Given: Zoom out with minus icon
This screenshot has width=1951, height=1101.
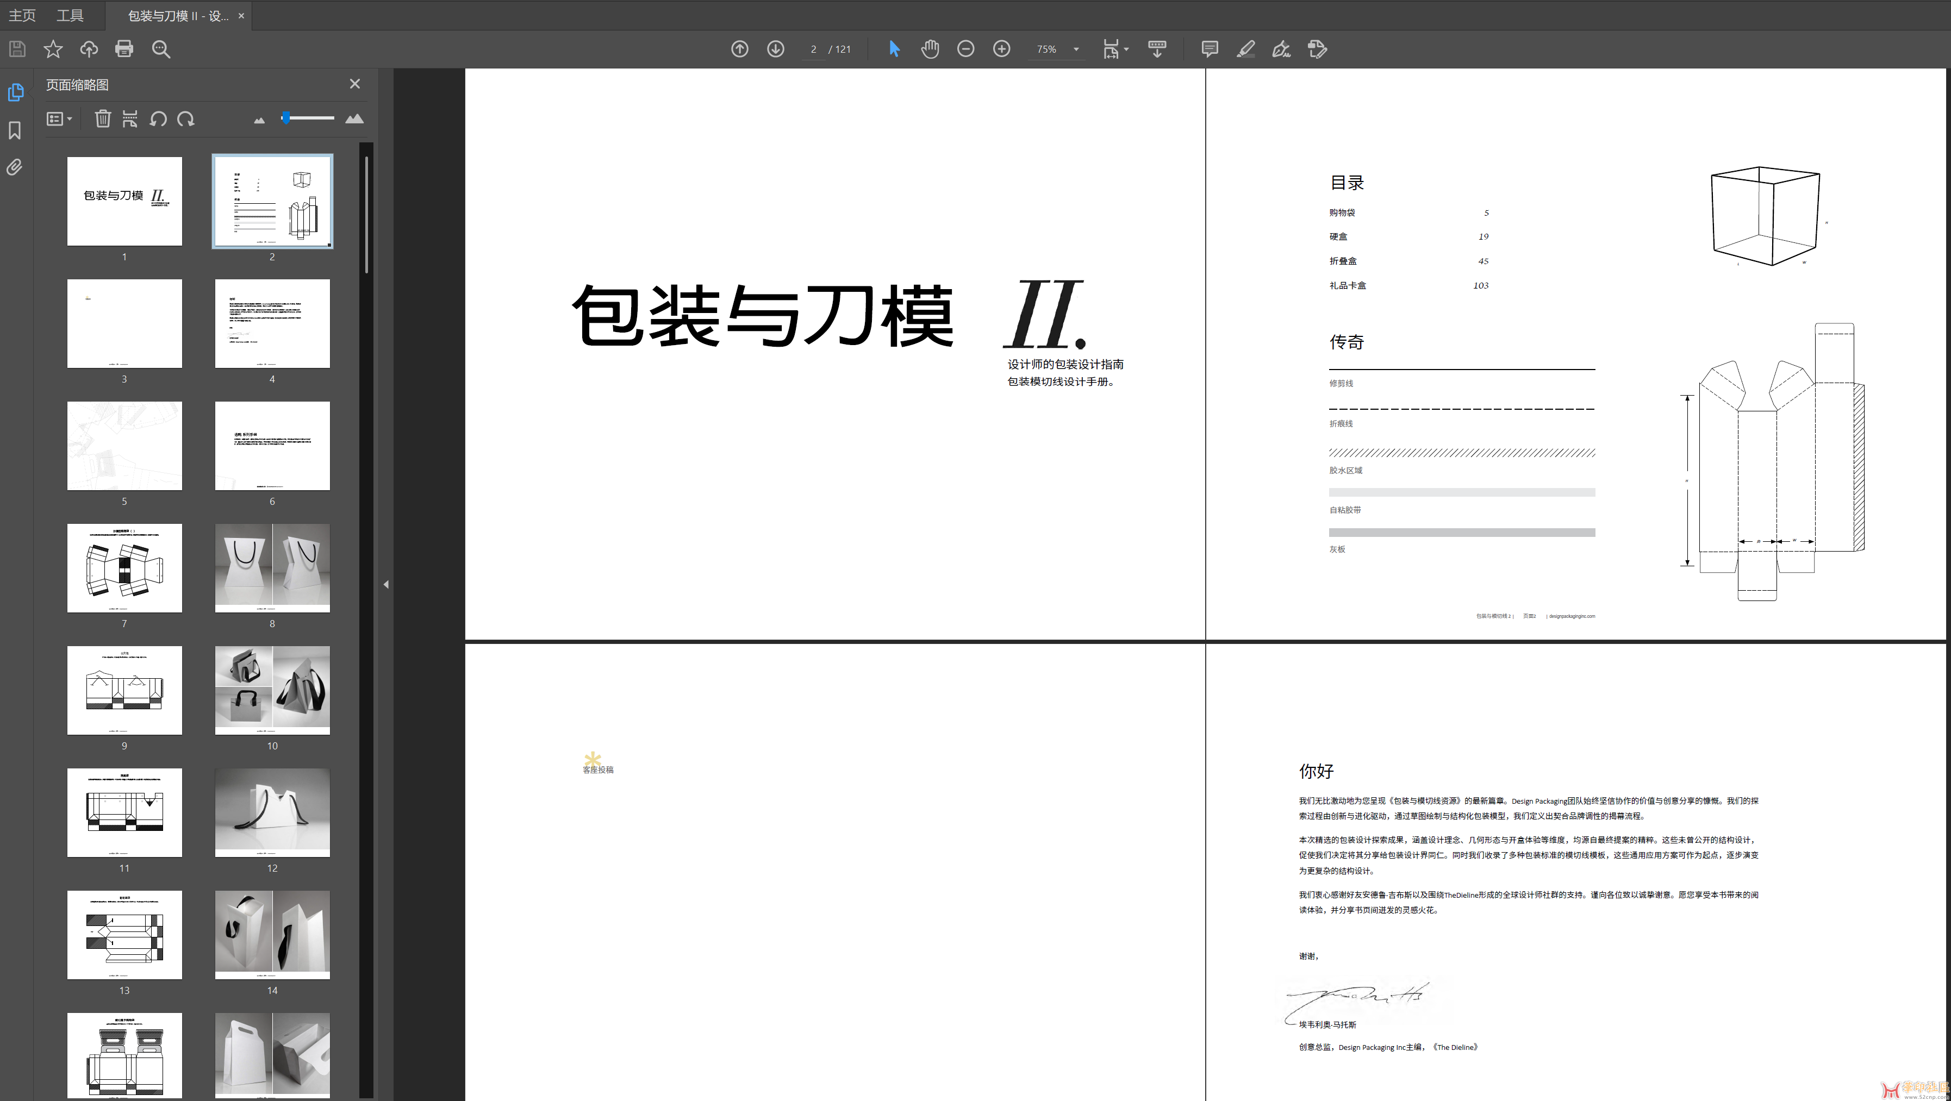Looking at the screenshot, I should pyautogui.click(x=965, y=49).
